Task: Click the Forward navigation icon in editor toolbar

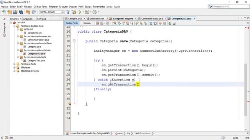Action: point(108,23)
